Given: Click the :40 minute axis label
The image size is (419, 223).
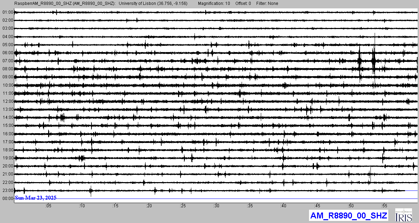Looking at the screenshot, I should click(283, 206).
